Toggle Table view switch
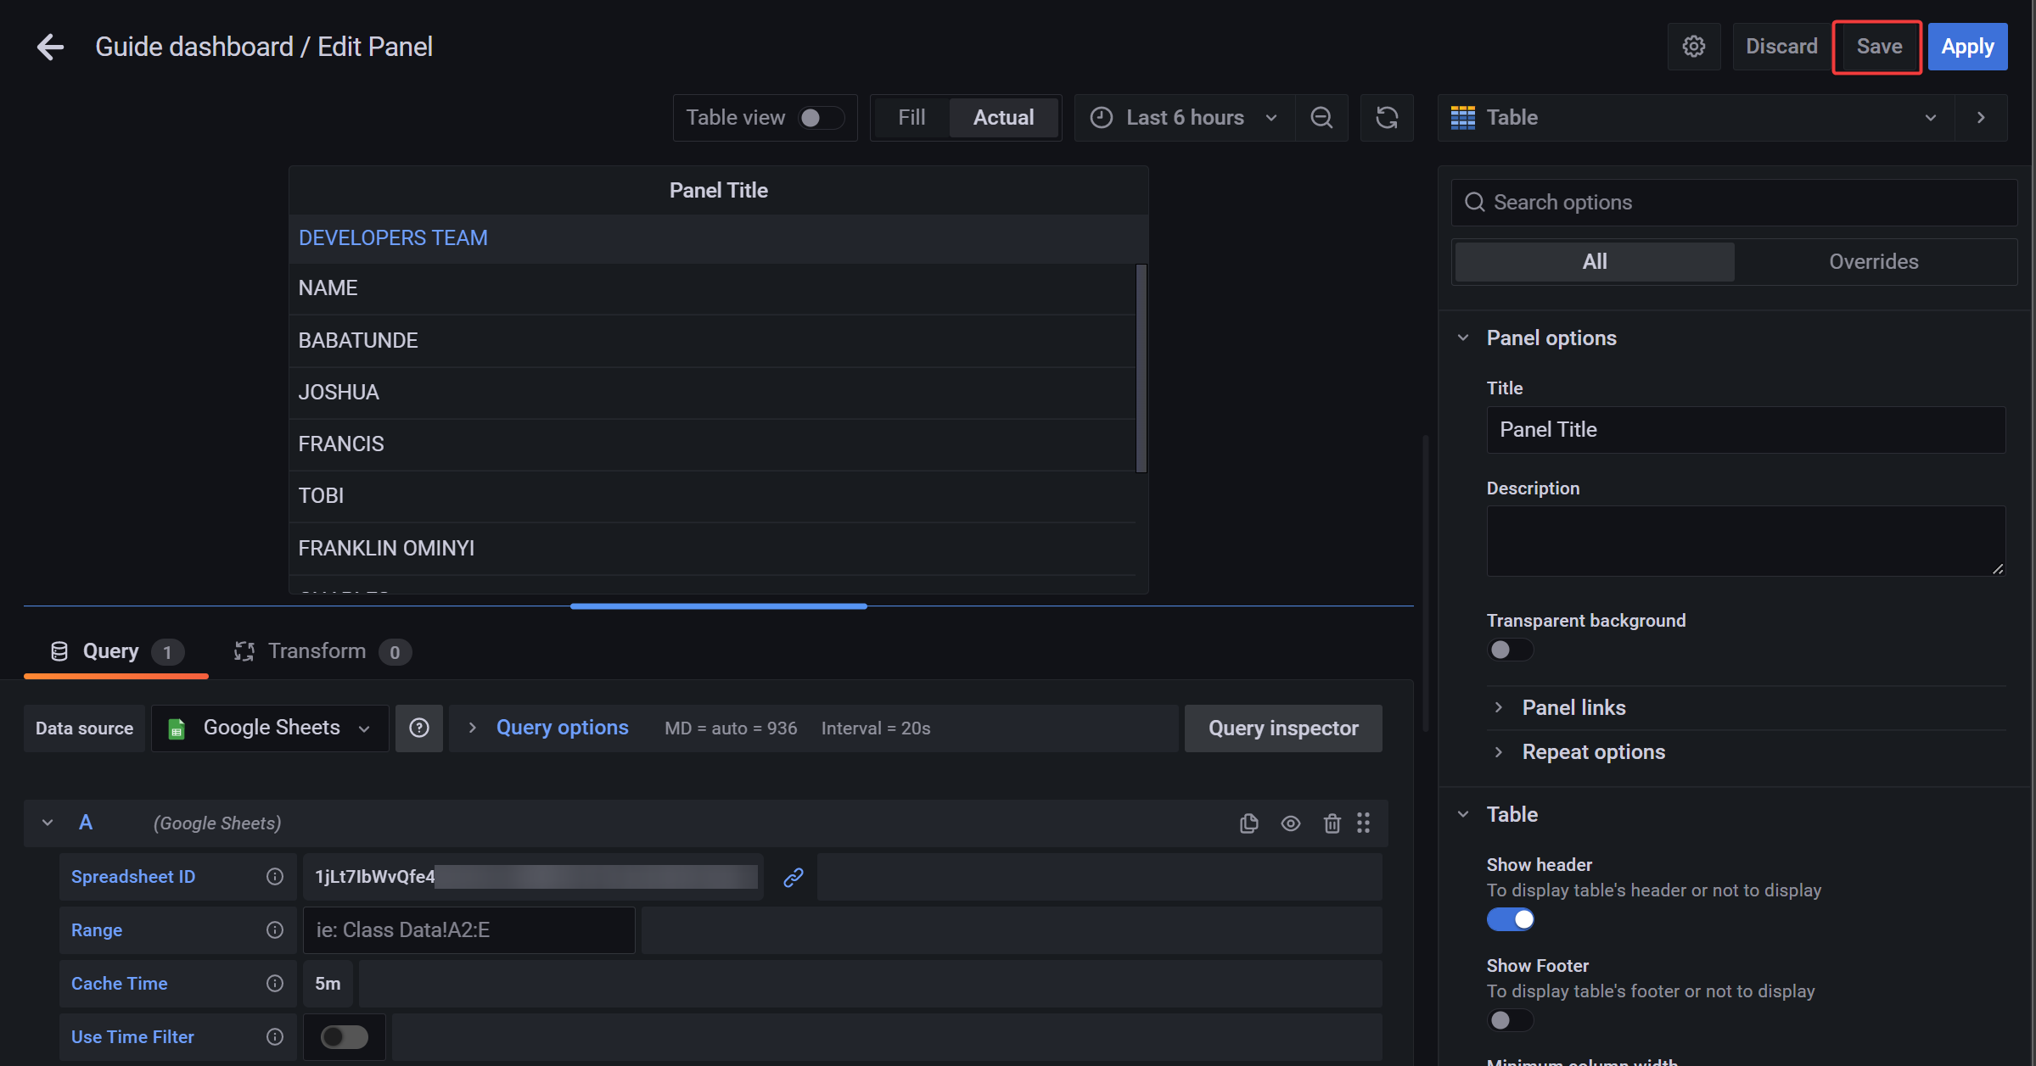The width and height of the screenshot is (2036, 1066). [821, 118]
